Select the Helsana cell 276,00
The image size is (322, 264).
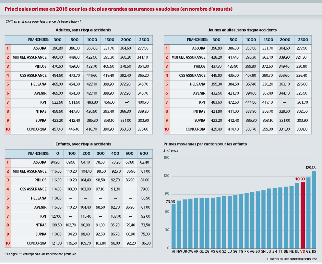pyautogui.click(x=302, y=84)
